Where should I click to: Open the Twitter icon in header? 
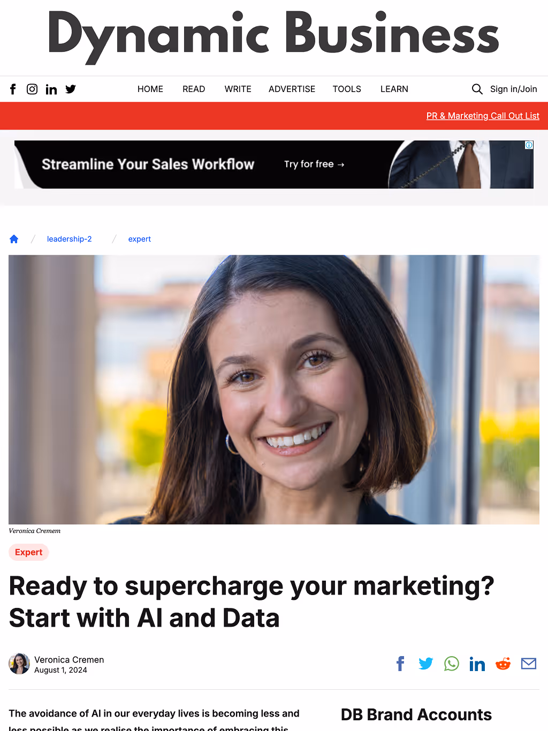pos(71,89)
